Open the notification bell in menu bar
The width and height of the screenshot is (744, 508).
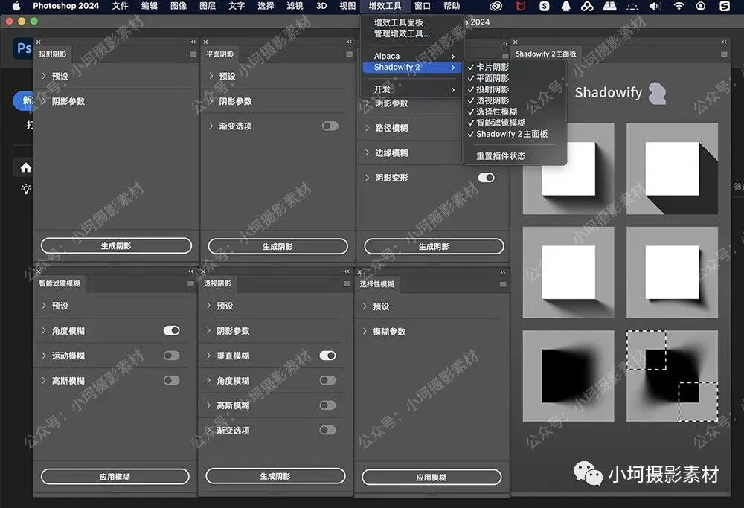click(566, 6)
